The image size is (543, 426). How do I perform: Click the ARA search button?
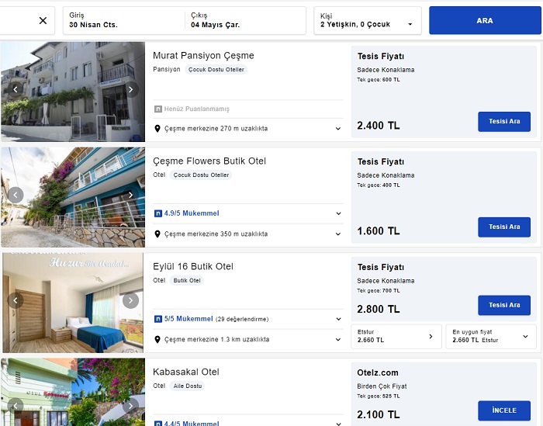[485, 20]
